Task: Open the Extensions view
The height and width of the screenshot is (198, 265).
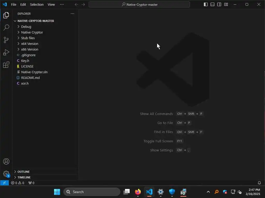Action: [6, 65]
